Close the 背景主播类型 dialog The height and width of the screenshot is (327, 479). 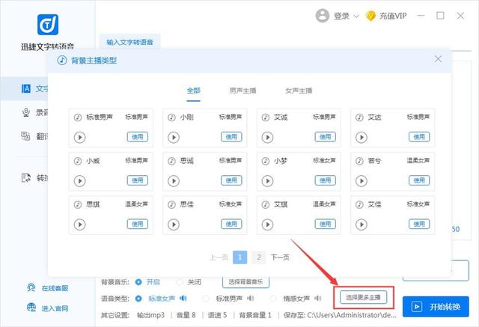coord(438,59)
